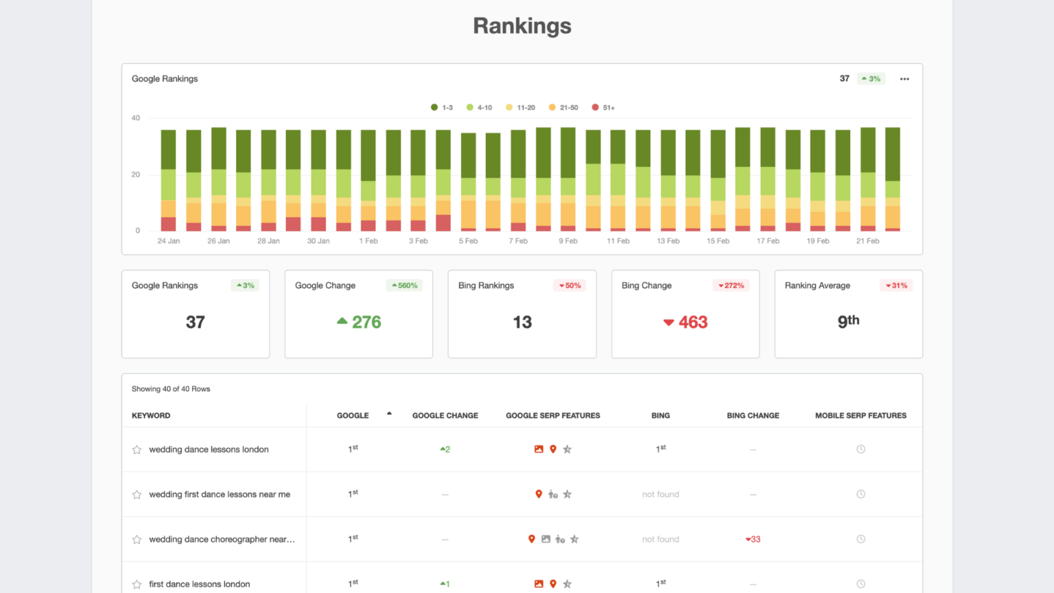Click 'not found' in 'wedding first dance lessons near me' row
The width and height of the screenshot is (1054, 593).
pos(661,494)
